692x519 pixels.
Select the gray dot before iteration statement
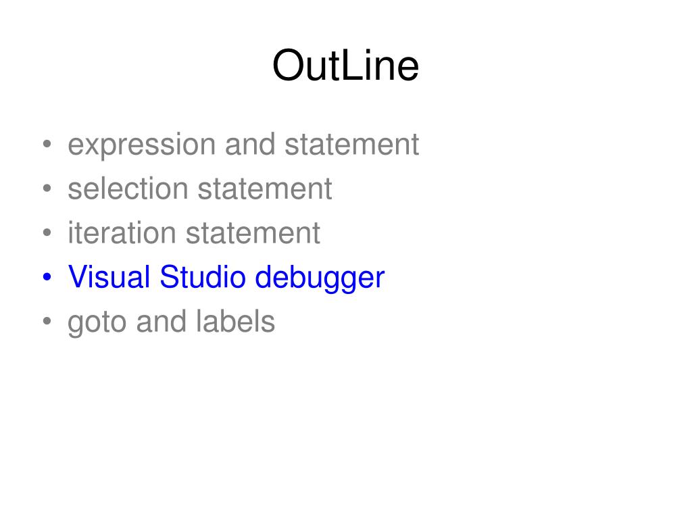point(47,232)
